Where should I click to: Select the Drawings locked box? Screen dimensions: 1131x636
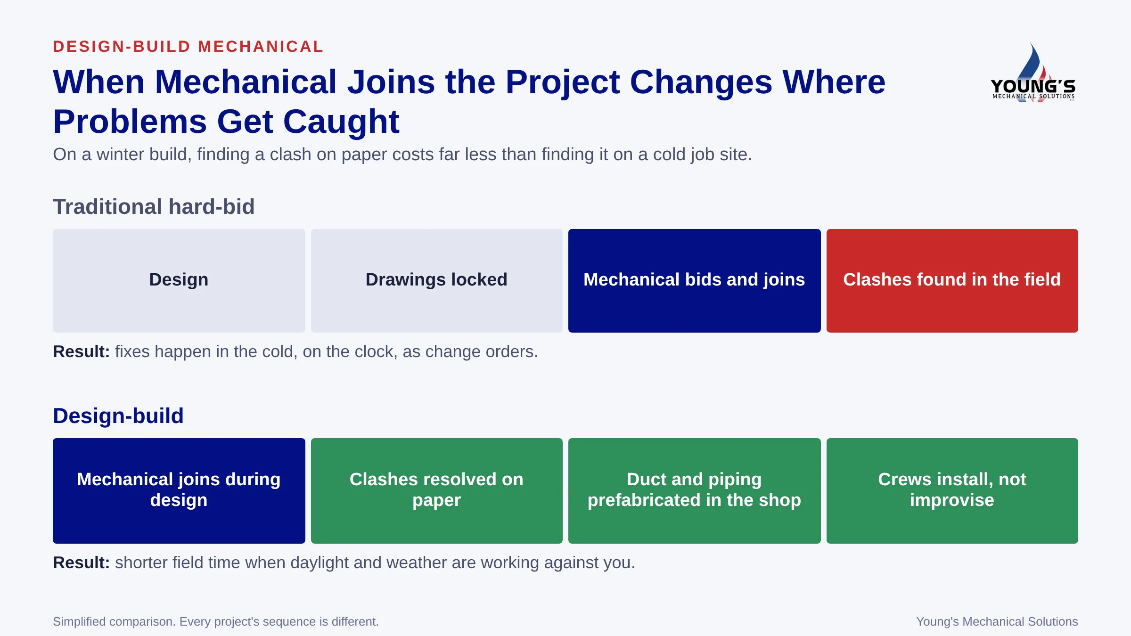(437, 281)
